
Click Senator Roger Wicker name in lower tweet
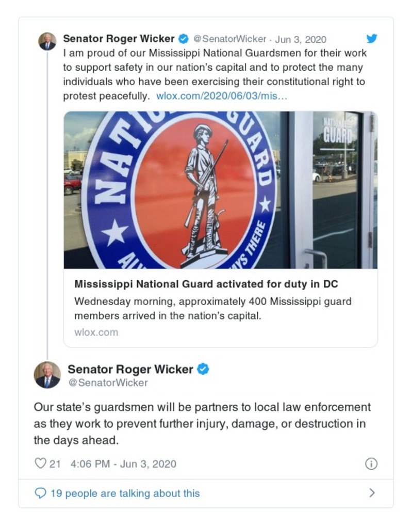(130, 369)
